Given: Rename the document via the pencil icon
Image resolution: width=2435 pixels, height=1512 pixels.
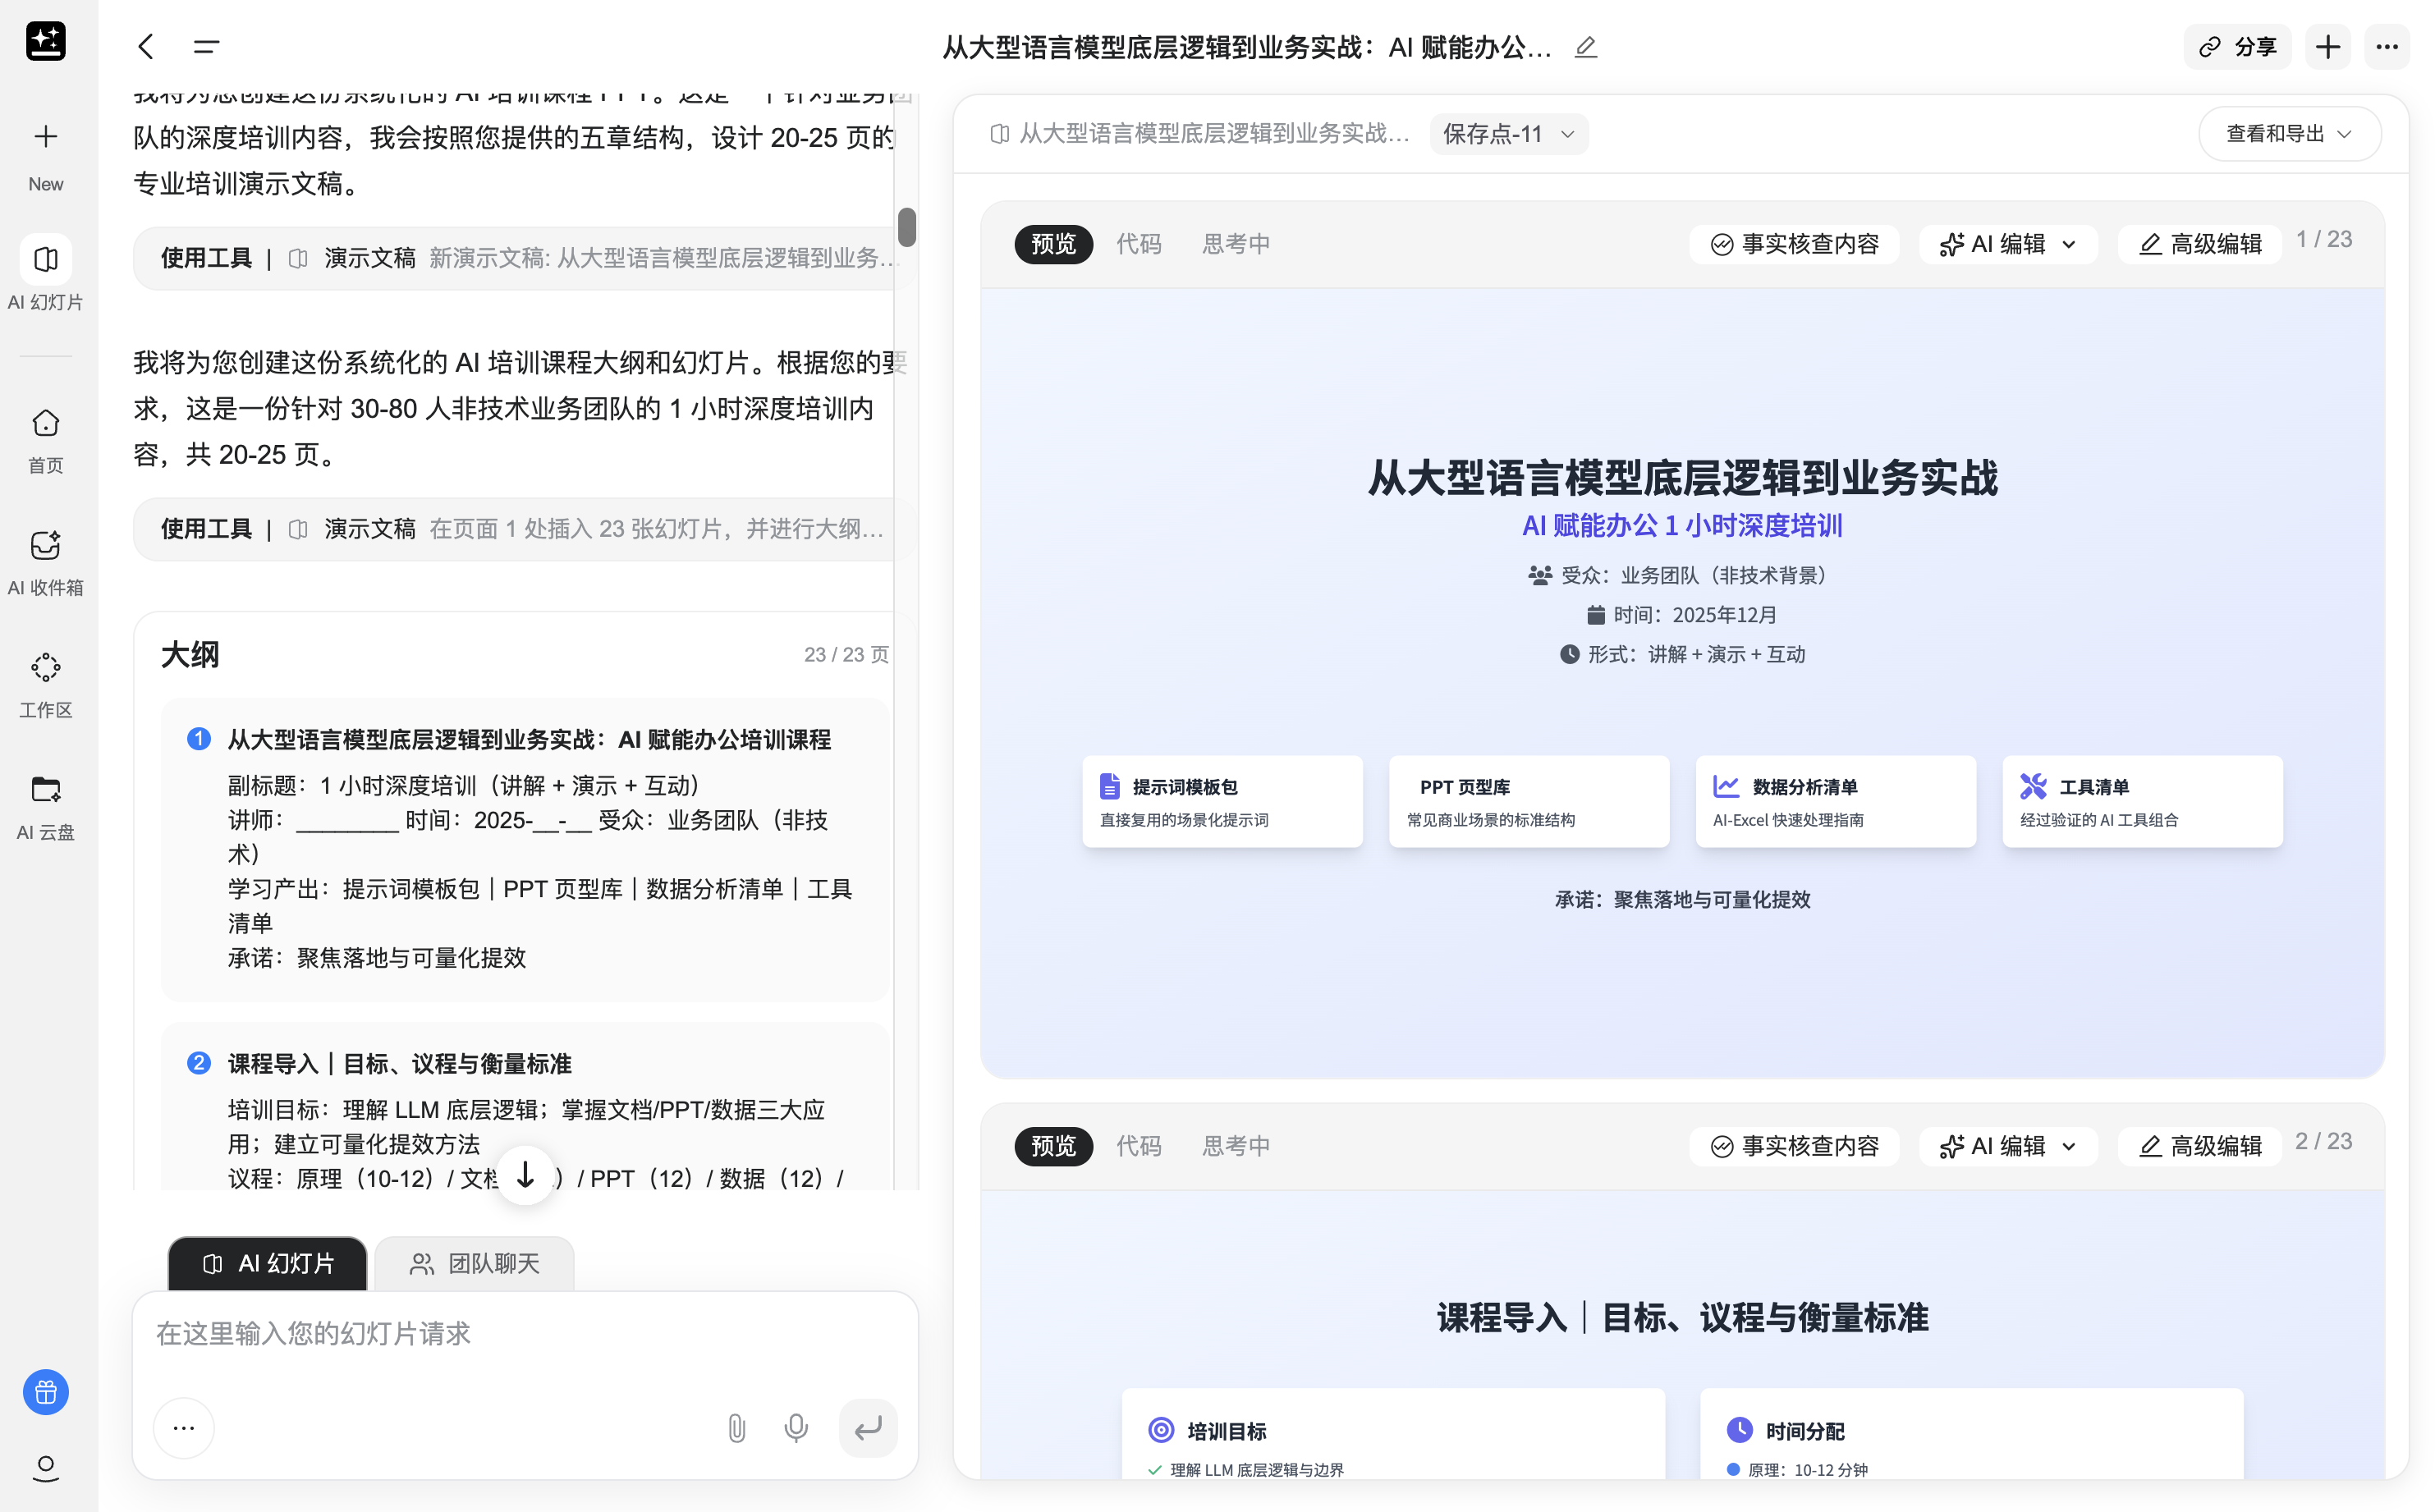Looking at the screenshot, I should point(1585,47).
